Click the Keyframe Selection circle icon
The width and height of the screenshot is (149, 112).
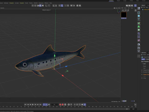(65, 105)
